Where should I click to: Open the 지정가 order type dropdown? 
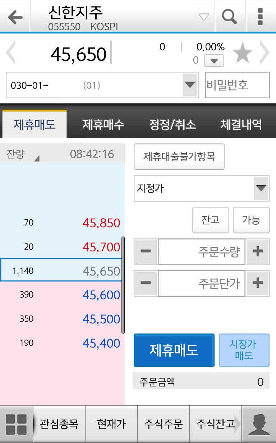pyautogui.click(x=261, y=188)
